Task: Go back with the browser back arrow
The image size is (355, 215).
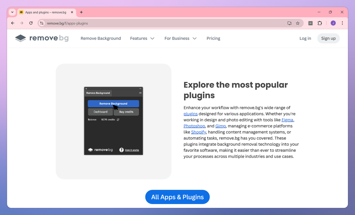Action: pyautogui.click(x=12, y=23)
